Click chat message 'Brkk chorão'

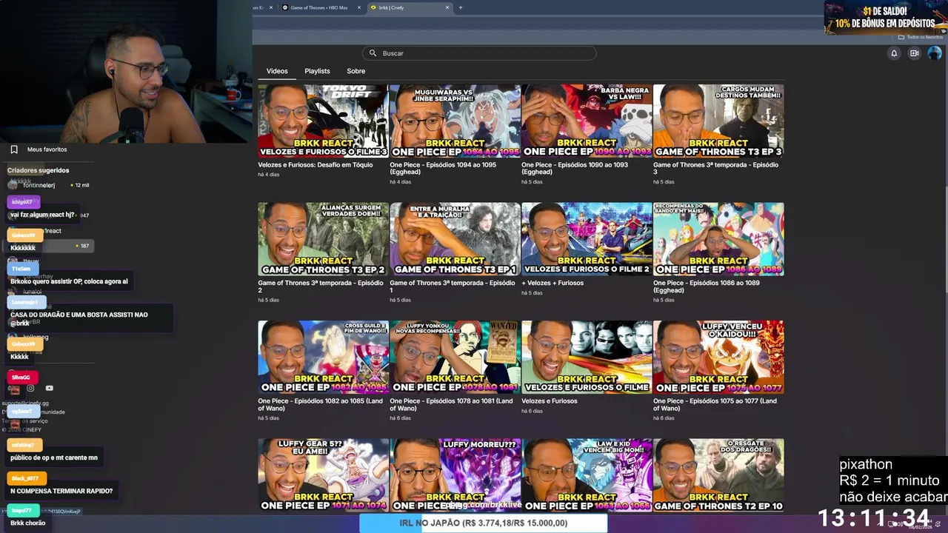point(28,523)
